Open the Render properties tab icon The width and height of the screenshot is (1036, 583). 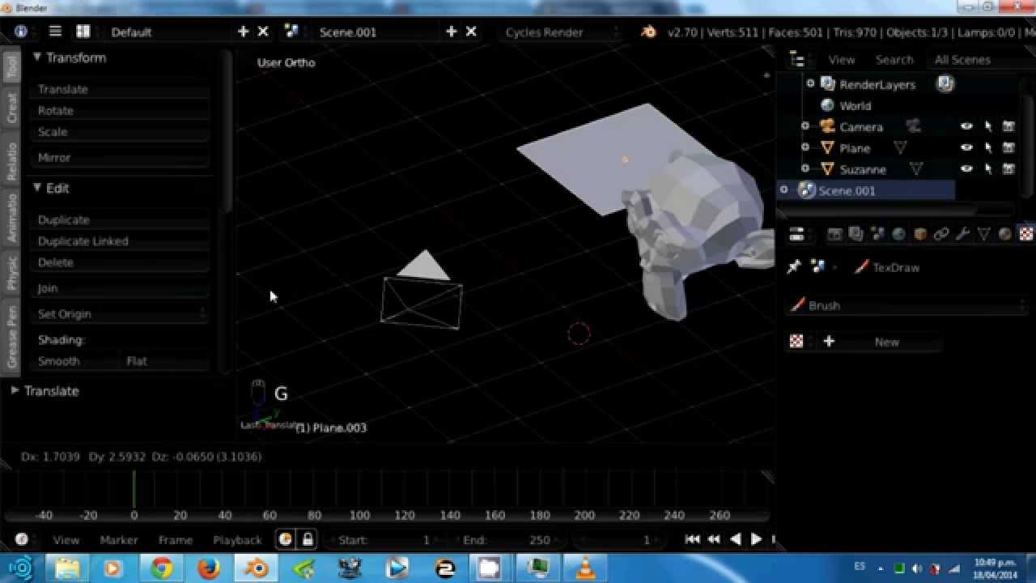tap(834, 234)
